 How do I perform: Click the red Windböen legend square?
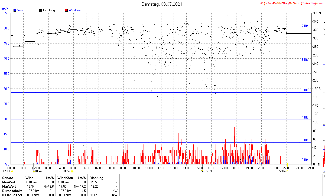[x=66, y=10]
